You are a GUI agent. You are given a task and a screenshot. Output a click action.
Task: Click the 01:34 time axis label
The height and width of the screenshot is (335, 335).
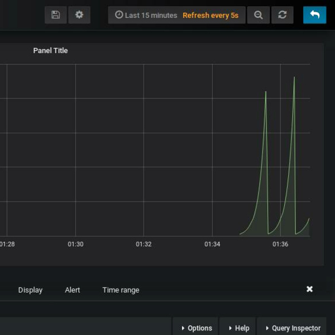tap(212, 244)
